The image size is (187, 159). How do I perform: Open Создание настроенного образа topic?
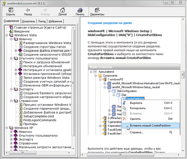click(47, 97)
